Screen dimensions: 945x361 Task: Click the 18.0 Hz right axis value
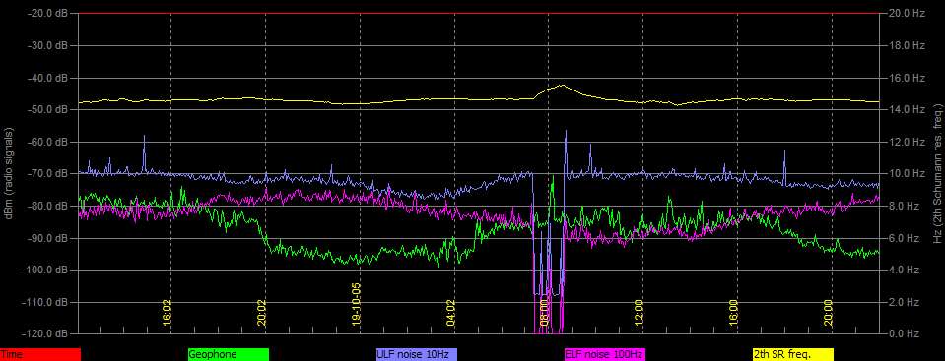pyautogui.click(x=908, y=45)
